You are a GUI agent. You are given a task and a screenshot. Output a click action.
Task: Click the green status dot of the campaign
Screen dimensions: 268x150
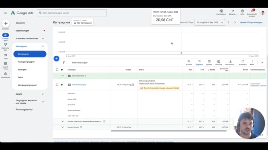(62, 84)
